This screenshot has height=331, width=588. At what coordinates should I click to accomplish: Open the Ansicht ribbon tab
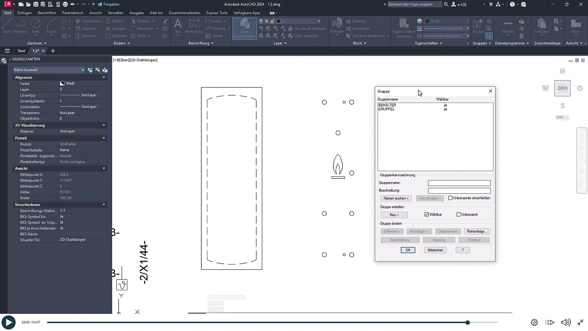pyautogui.click(x=95, y=13)
